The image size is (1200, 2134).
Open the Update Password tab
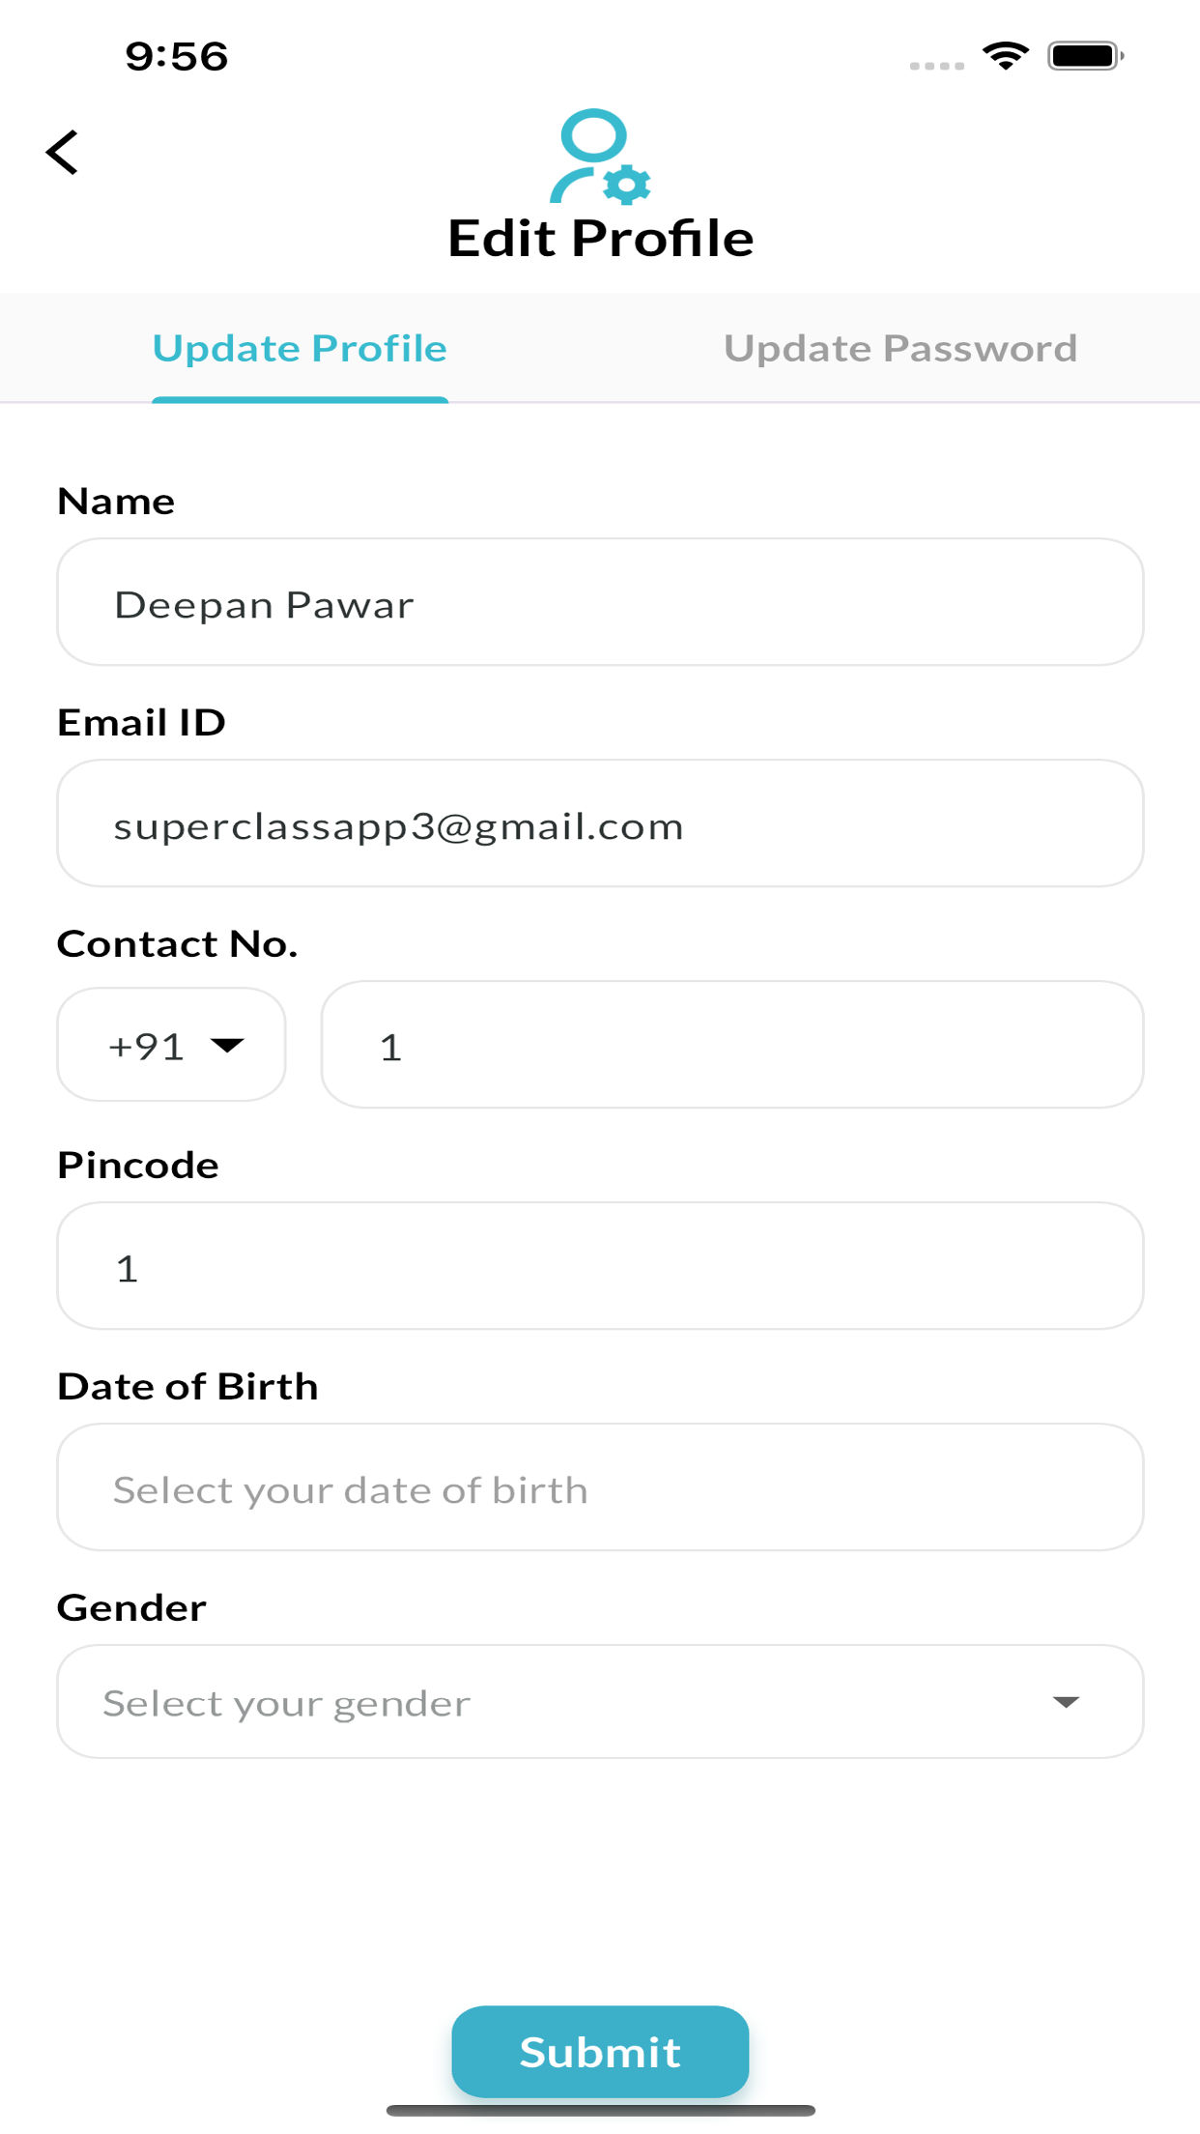tap(900, 349)
